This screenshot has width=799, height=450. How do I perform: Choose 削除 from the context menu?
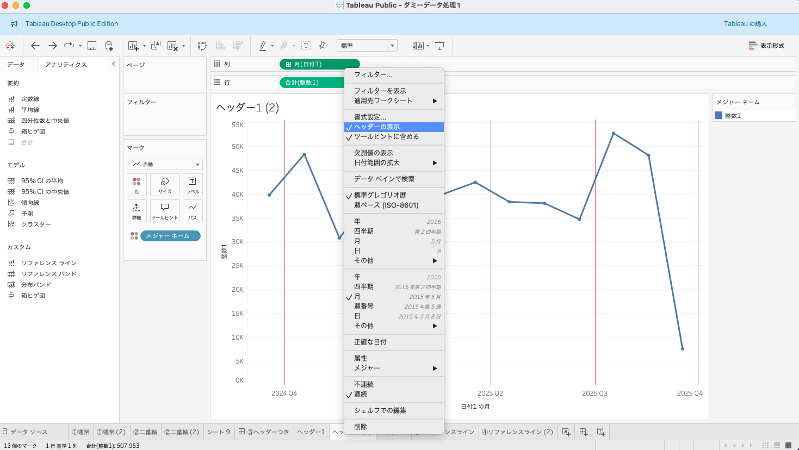[x=361, y=427]
